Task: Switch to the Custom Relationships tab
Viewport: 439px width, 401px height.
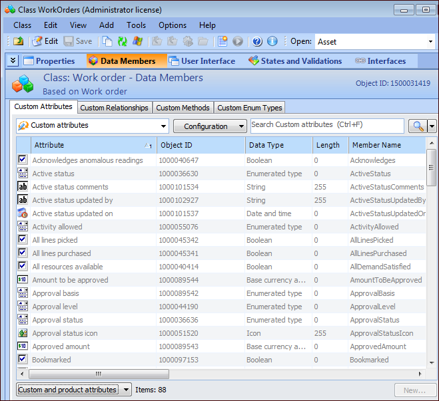Action: click(x=114, y=107)
